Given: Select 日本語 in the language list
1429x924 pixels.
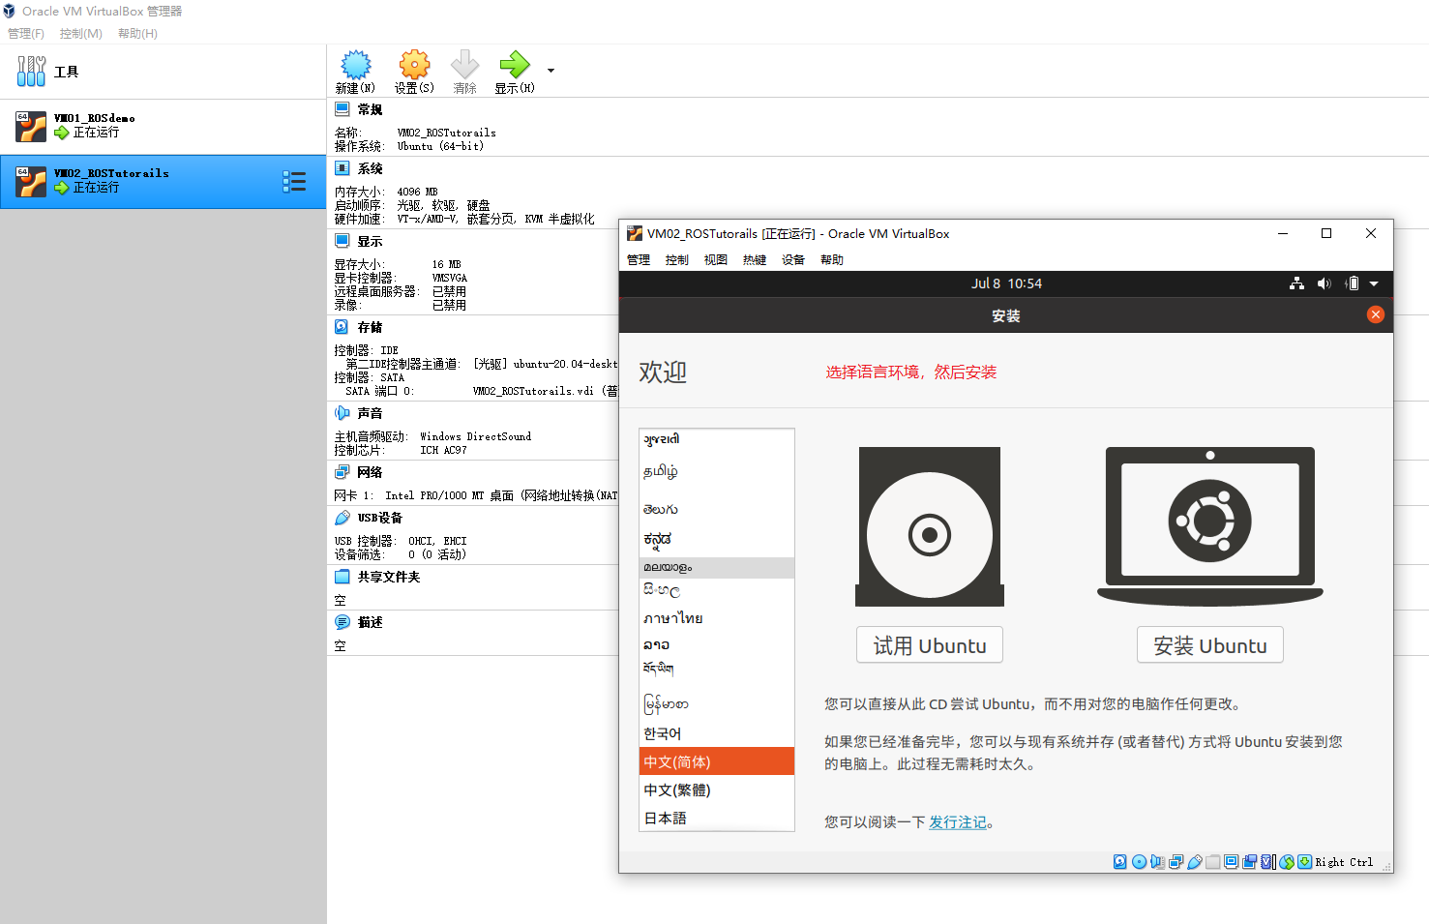Looking at the screenshot, I should pos(666,818).
